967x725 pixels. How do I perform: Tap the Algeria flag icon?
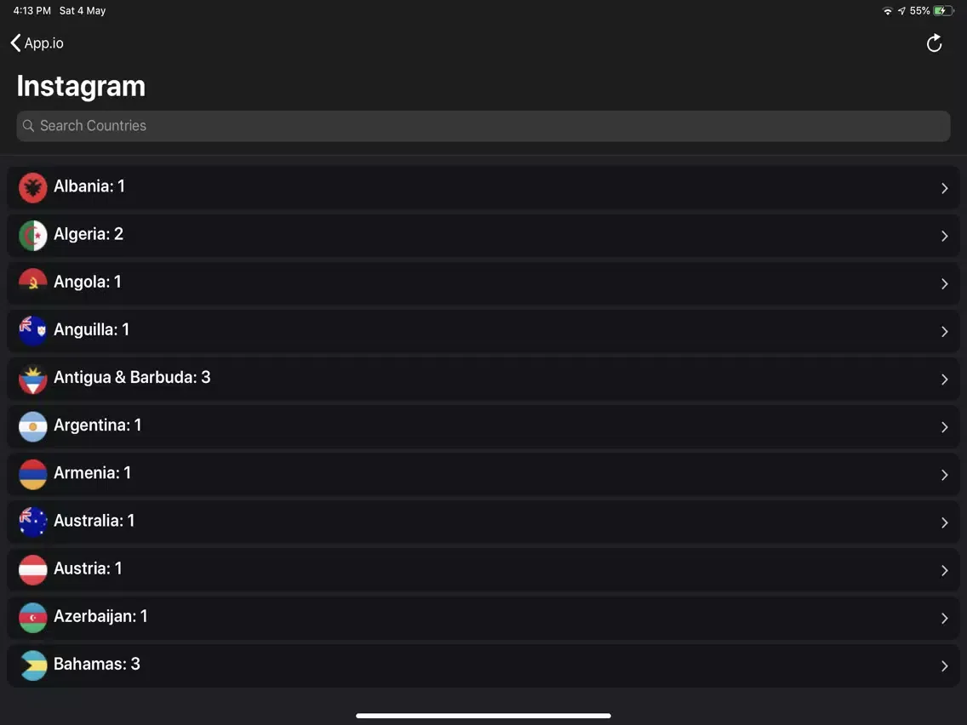(33, 235)
